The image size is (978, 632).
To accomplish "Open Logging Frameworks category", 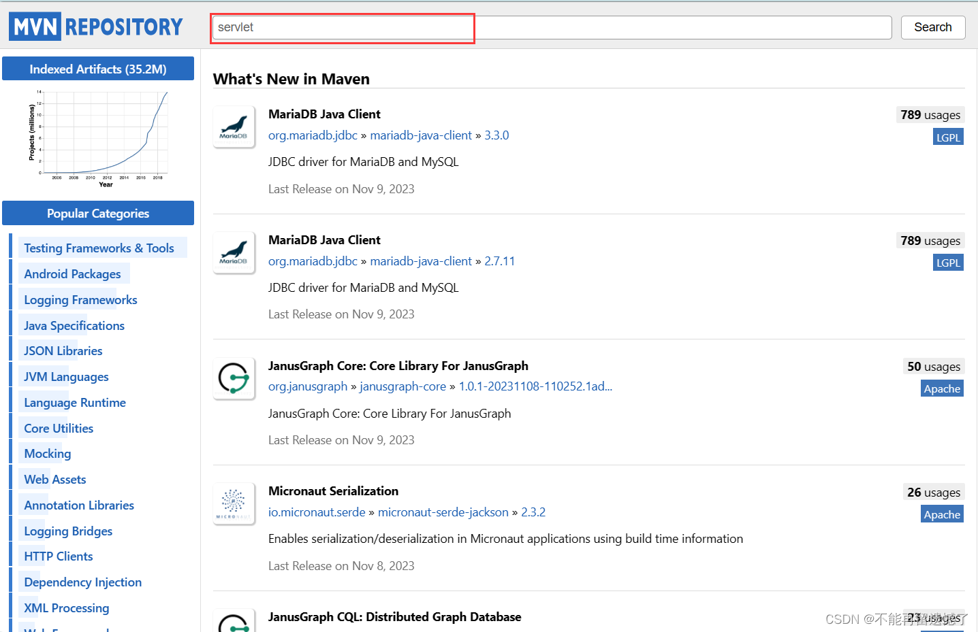I will tap(80, 300).
